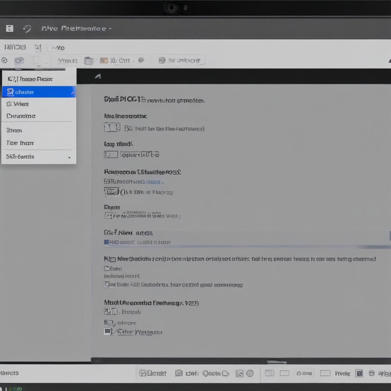Toggle the dark checkbox in the last row
The width and height of the screenshot is (391, 391).
point(108,332)
